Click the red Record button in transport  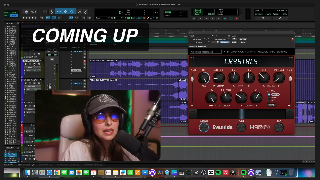(x=237, y=18)
